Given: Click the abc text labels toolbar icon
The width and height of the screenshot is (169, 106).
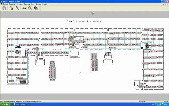Looking at the screenshot, I should pos(24,8).
